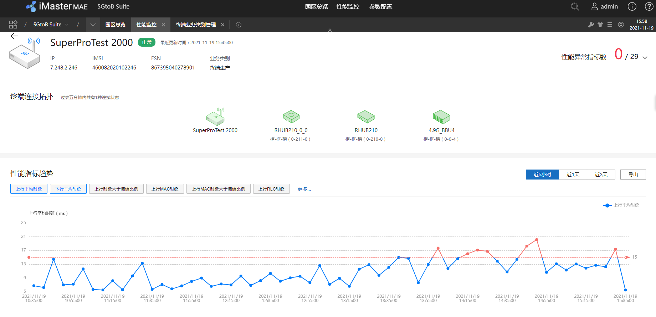Click the 正常 status badge

[147, 42]
